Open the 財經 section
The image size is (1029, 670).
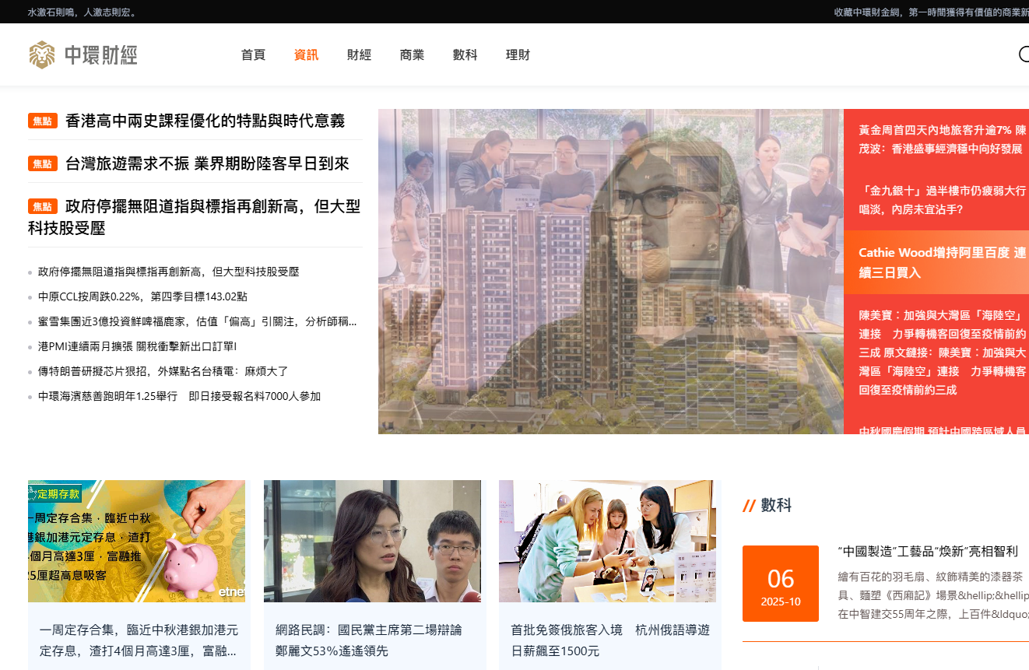click(359, 55)
